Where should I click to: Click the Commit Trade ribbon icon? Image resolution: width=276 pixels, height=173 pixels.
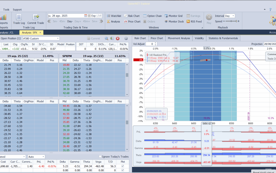36,19
